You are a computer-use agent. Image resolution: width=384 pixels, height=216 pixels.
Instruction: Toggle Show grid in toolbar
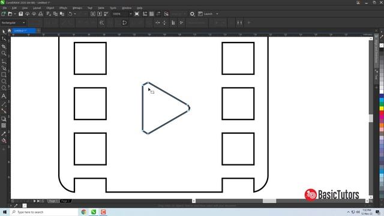tap(152, 14)
